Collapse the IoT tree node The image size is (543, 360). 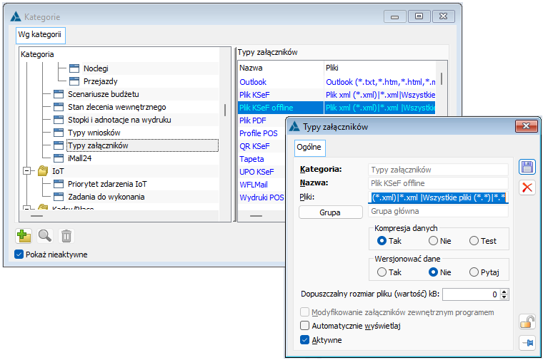point(28,171)
